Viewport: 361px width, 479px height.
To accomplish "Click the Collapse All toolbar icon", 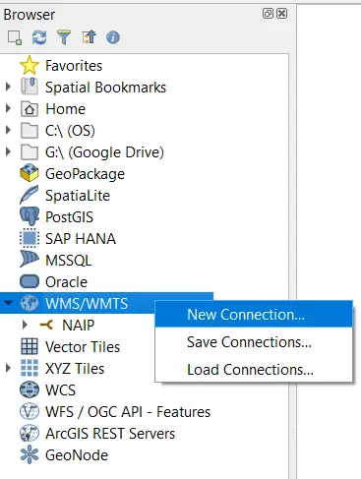I will 89,37.
